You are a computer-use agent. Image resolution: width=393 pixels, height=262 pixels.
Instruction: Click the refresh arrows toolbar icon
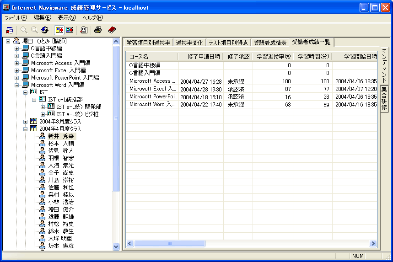point(45,30)
